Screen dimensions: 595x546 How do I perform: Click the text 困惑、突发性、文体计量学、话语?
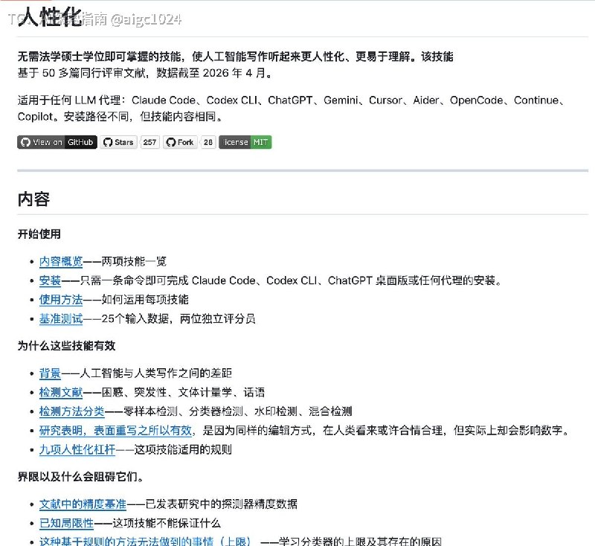183,392
